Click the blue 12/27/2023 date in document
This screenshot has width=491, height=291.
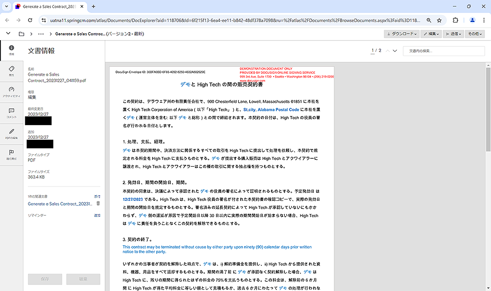click(133, 199)
